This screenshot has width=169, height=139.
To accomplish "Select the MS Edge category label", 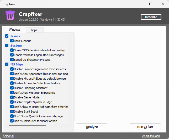I will click(17, 64).
